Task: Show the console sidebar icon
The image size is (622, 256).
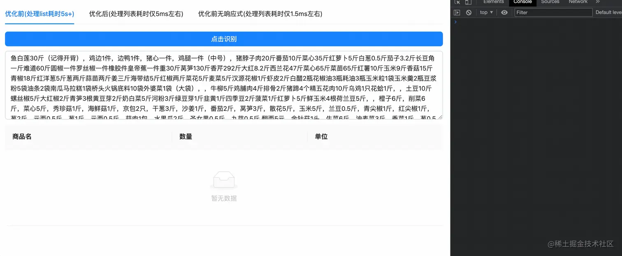Action: click(457, 12)
